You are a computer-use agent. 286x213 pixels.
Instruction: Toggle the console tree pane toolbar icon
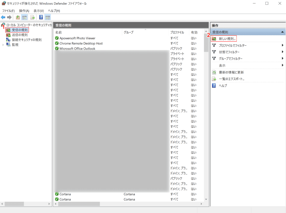[x=25, y=17]
